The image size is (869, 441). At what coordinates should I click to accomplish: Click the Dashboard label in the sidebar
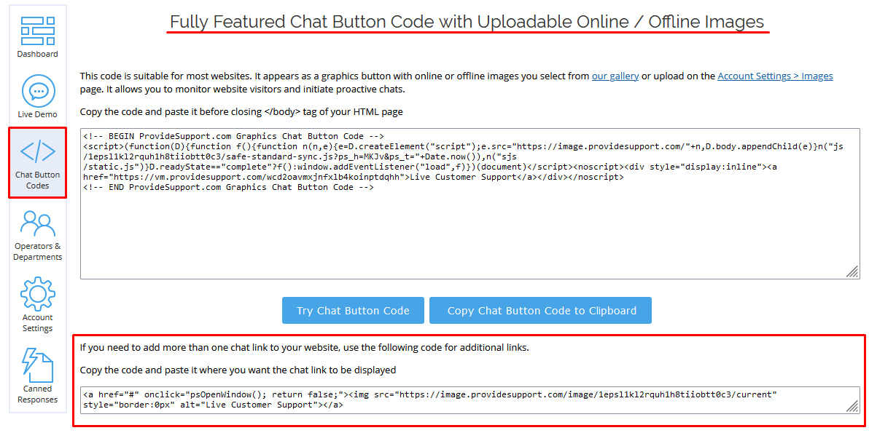[37, 54]
